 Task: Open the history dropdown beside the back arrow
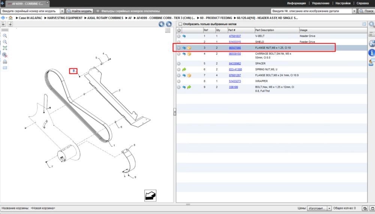(x=6, y=18)
